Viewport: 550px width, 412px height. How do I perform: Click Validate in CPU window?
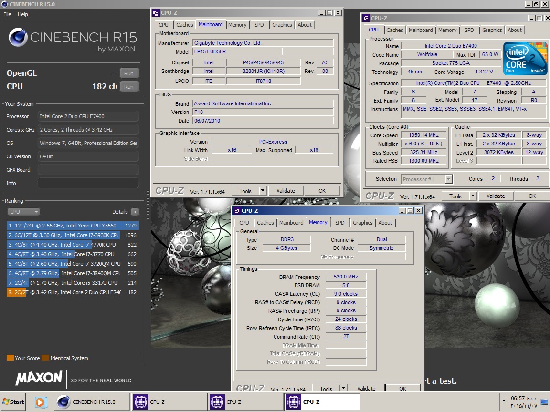(496, 196)
